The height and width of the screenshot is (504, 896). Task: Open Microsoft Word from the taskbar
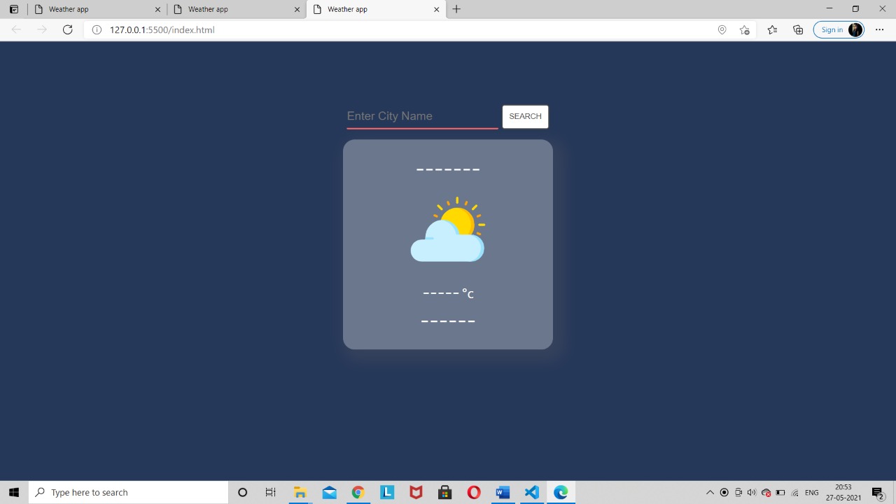503,492
